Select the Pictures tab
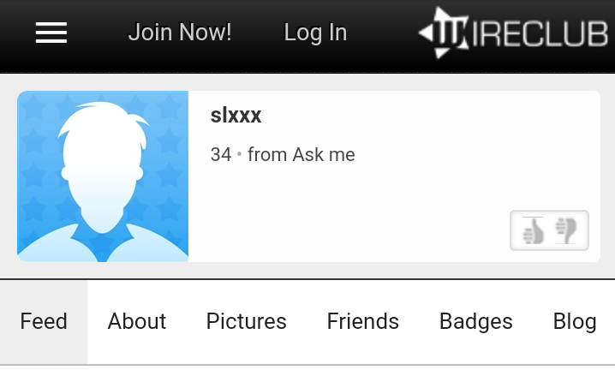 click(246, 321)
